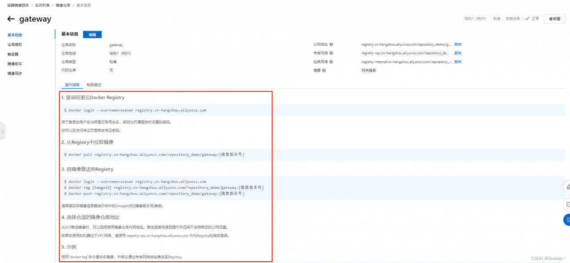Open help icon next to 专有网络
Image resolution: width=570 pixels, height=263 pixels.
[x=331, y=53]
